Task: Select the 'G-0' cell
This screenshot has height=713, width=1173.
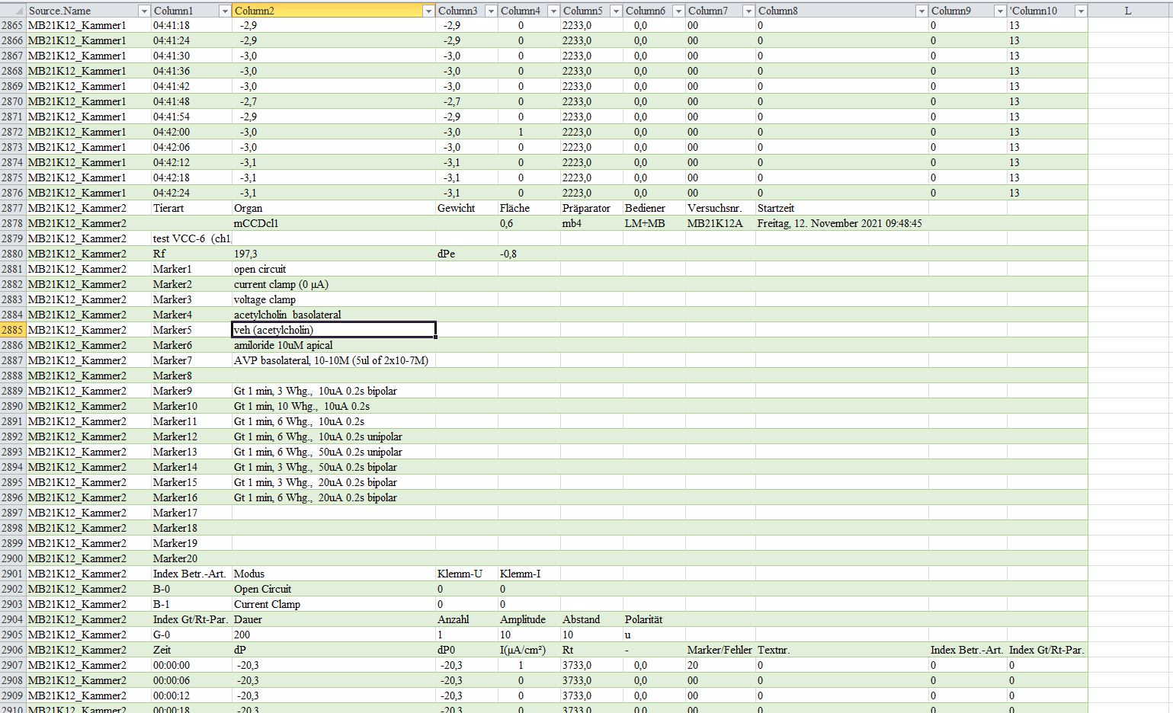Action: pyautogui.click(x=191, y=635)
